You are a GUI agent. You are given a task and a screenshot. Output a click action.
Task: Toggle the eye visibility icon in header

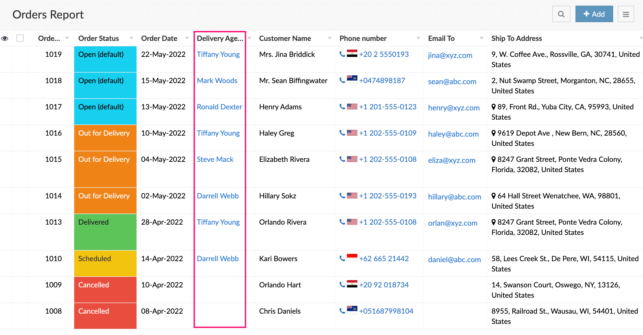[x=5, y=39]
